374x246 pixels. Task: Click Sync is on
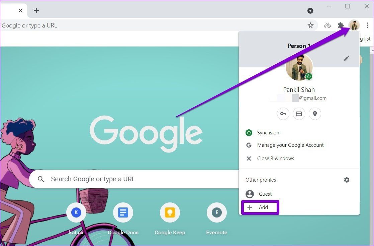point(299,133)
